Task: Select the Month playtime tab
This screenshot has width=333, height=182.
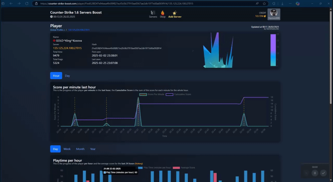Action: [x=80, y=149]
